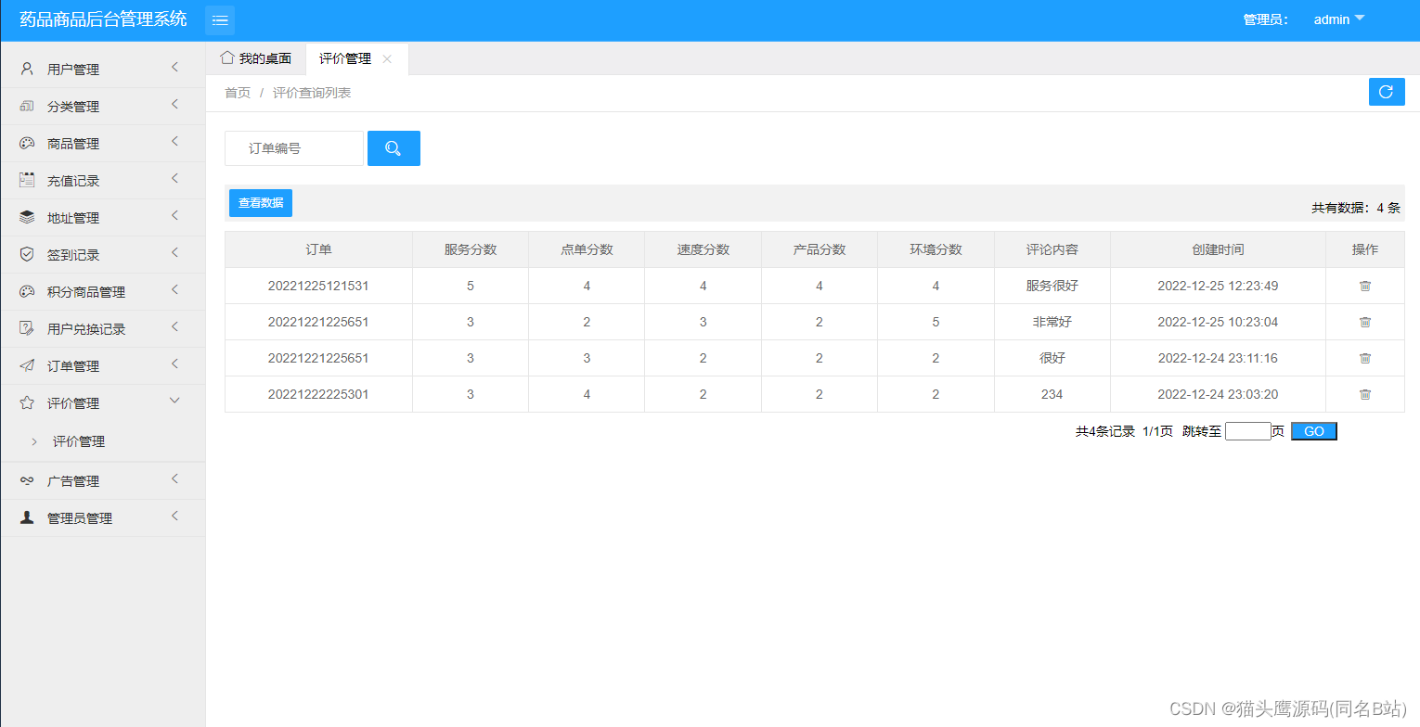Viewport: 1420px width, 727px height.
Task: Click the 速度分数 column header
Action: 704,249
